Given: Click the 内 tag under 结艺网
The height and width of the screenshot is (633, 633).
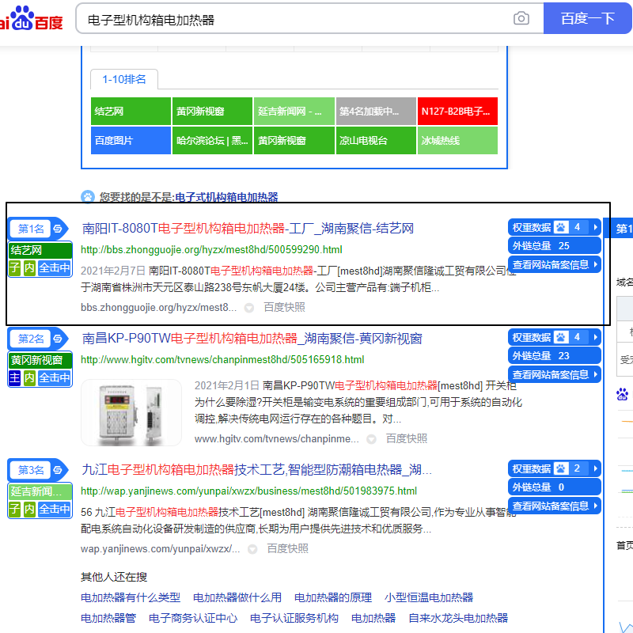Looking at the screenshot, I should pos(29,267).
